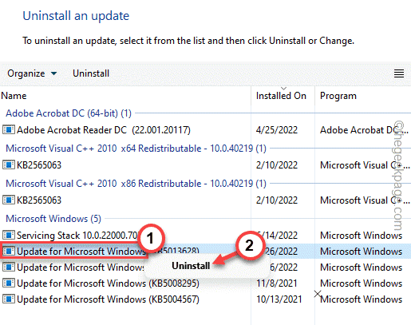Select Adobe Acrobat Reader DC update icon
The image size is (411, 325).
point(9,130)
